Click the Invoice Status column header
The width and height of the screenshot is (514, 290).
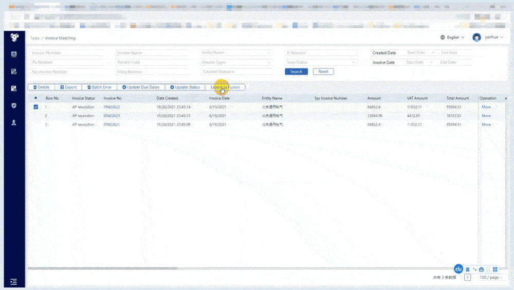click(x=83, y=98)
